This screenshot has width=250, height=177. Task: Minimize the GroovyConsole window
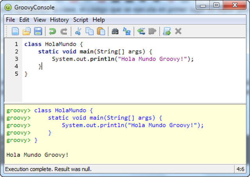[x=203, y=5]
